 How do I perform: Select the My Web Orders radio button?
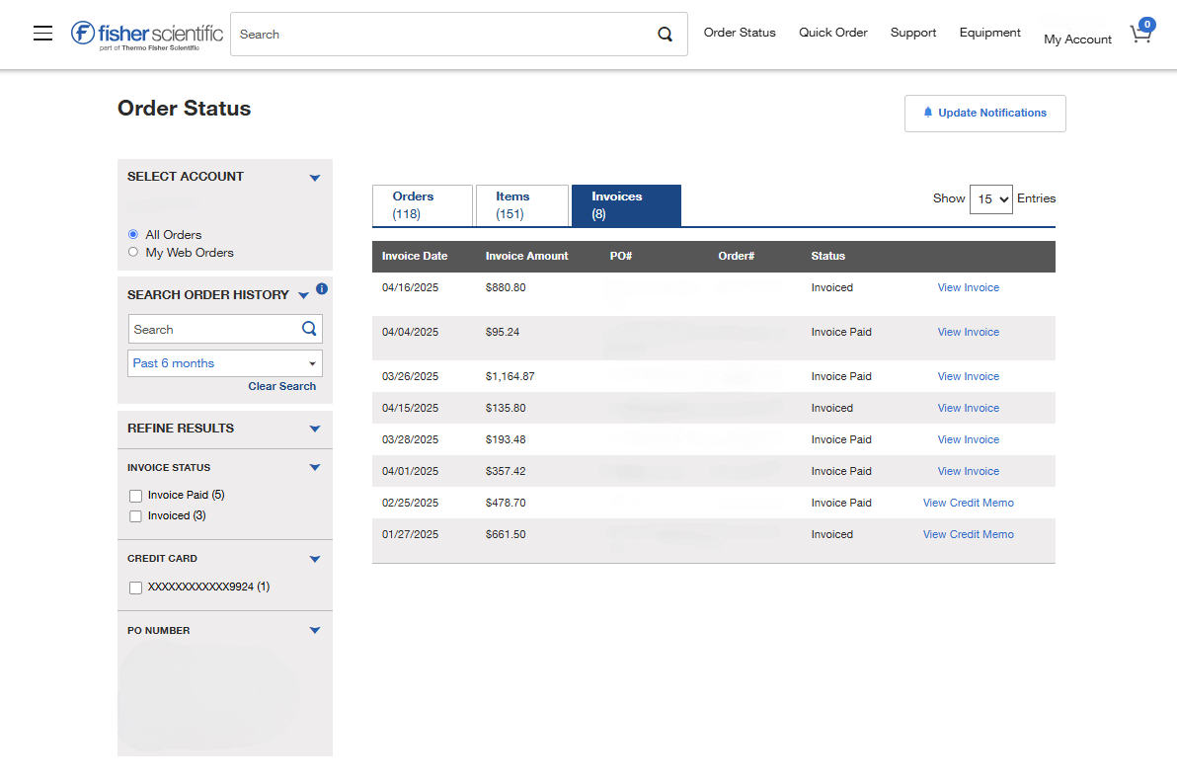133,252
